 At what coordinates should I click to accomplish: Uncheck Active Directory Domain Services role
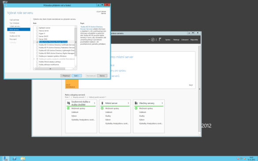(x=38, y=42)
